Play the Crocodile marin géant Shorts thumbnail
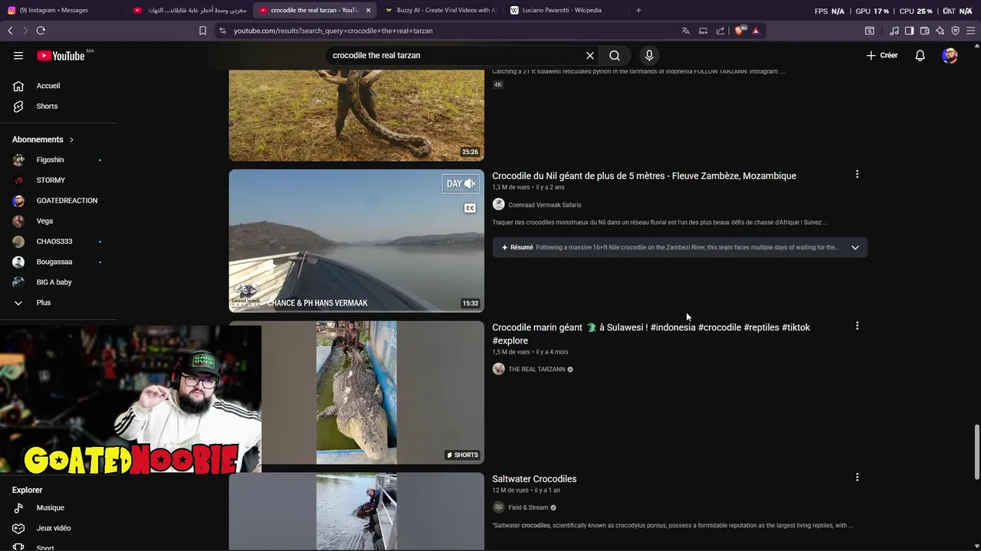 [x=356, y=393]
